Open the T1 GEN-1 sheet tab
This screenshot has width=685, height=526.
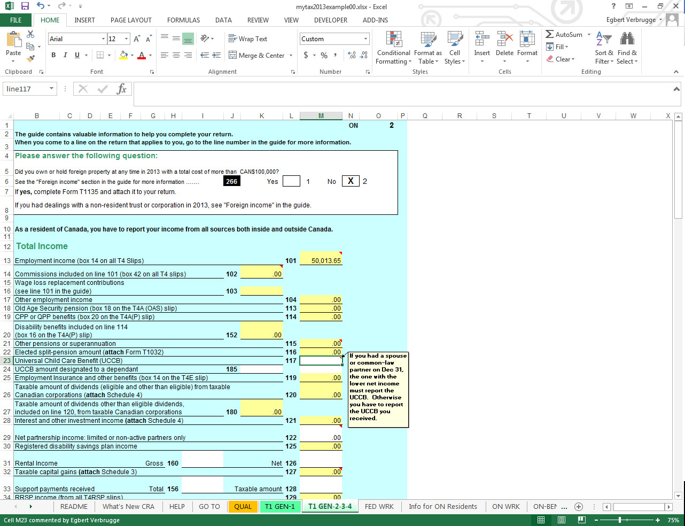coord(279,506)
